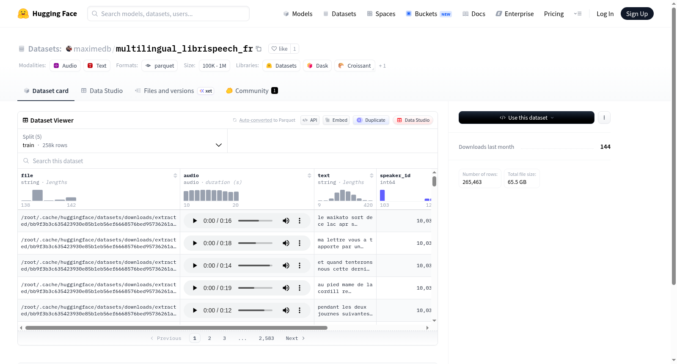Screen dimensions: 677x364
Task: Play the 0:19 audio clip
Action: 195,288
